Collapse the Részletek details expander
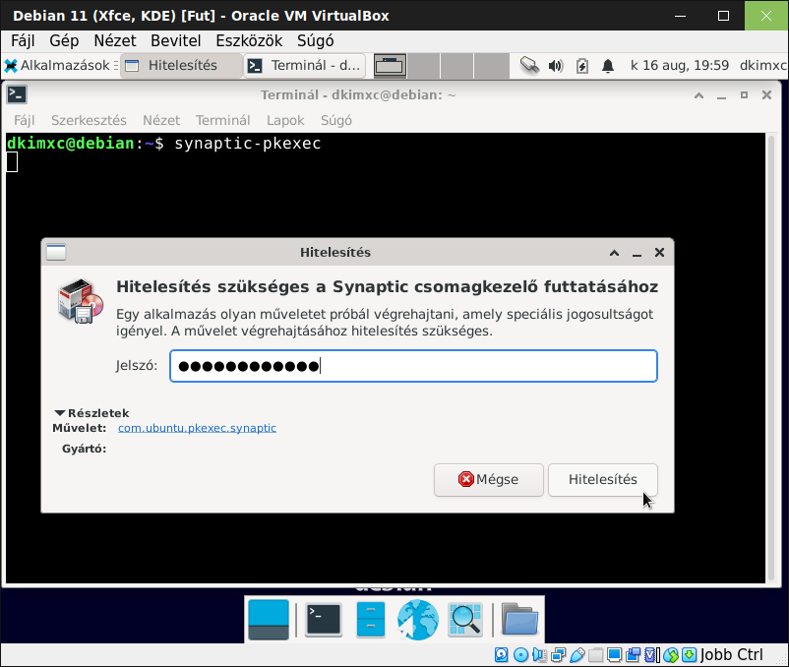 point(92,413)
